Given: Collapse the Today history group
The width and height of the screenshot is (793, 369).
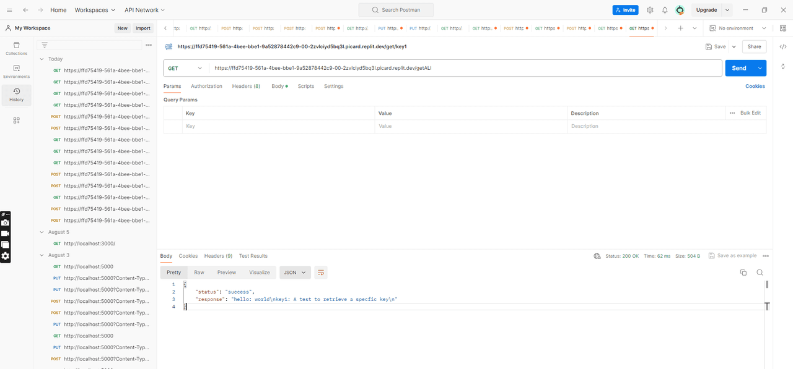Looking at the screenshot, I should (x=42, y=59).
